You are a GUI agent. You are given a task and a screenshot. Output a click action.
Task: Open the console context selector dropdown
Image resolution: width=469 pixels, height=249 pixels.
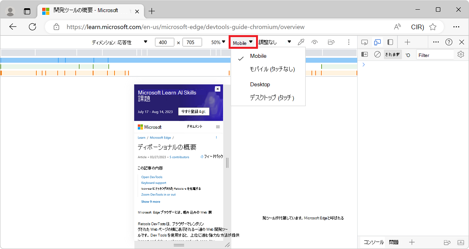[x=392, y=55]
